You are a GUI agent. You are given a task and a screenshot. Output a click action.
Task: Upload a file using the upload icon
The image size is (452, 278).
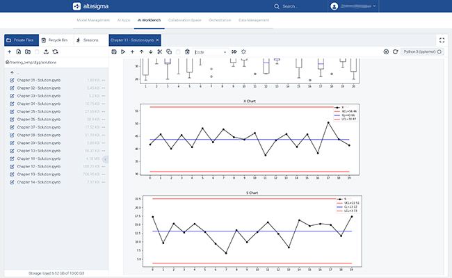[x=46, y=52]
